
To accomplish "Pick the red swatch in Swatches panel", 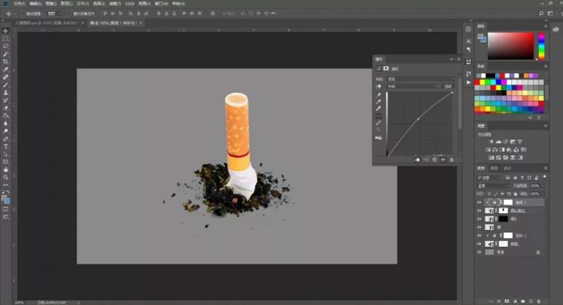I will pos(478,82).
